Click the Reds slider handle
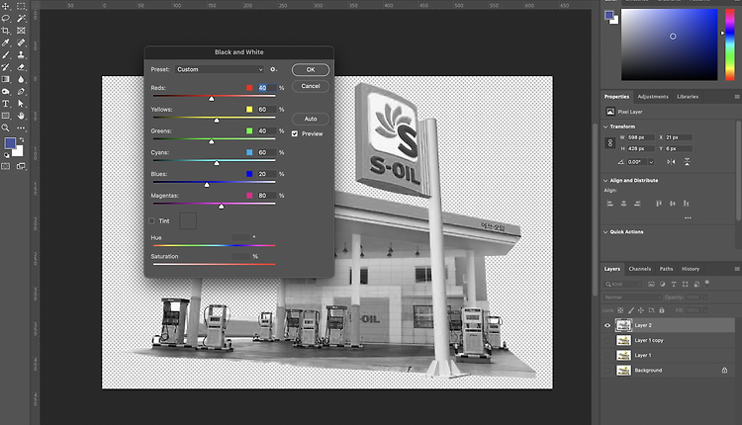 212,98
